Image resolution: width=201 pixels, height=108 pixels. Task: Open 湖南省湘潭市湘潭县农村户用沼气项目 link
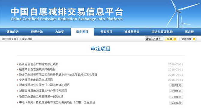coord(43,91)
